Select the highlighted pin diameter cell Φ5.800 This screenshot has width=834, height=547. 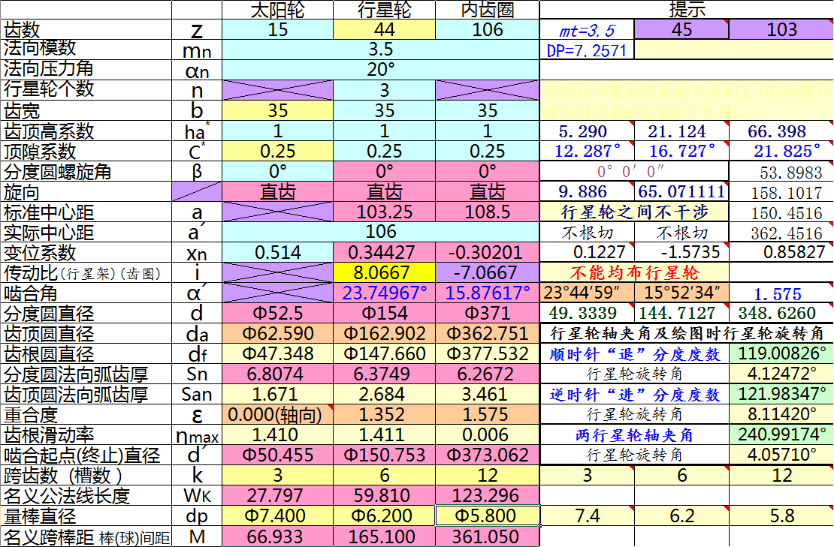[x=487, y=515]
